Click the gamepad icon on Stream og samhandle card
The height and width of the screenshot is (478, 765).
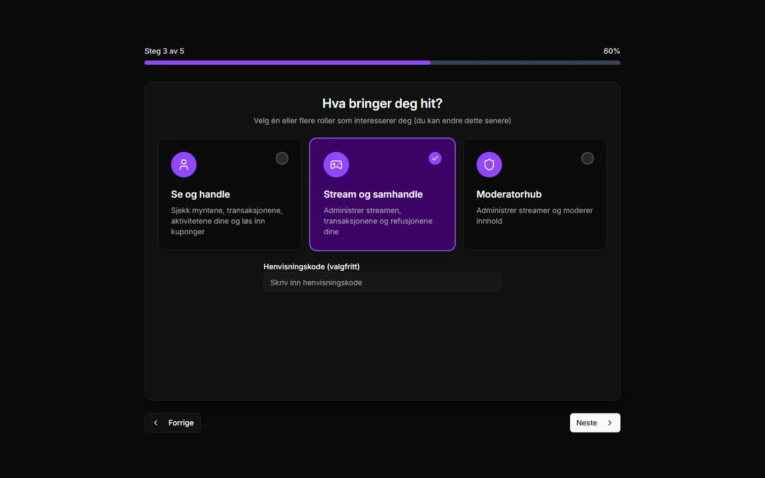point(336,164)
